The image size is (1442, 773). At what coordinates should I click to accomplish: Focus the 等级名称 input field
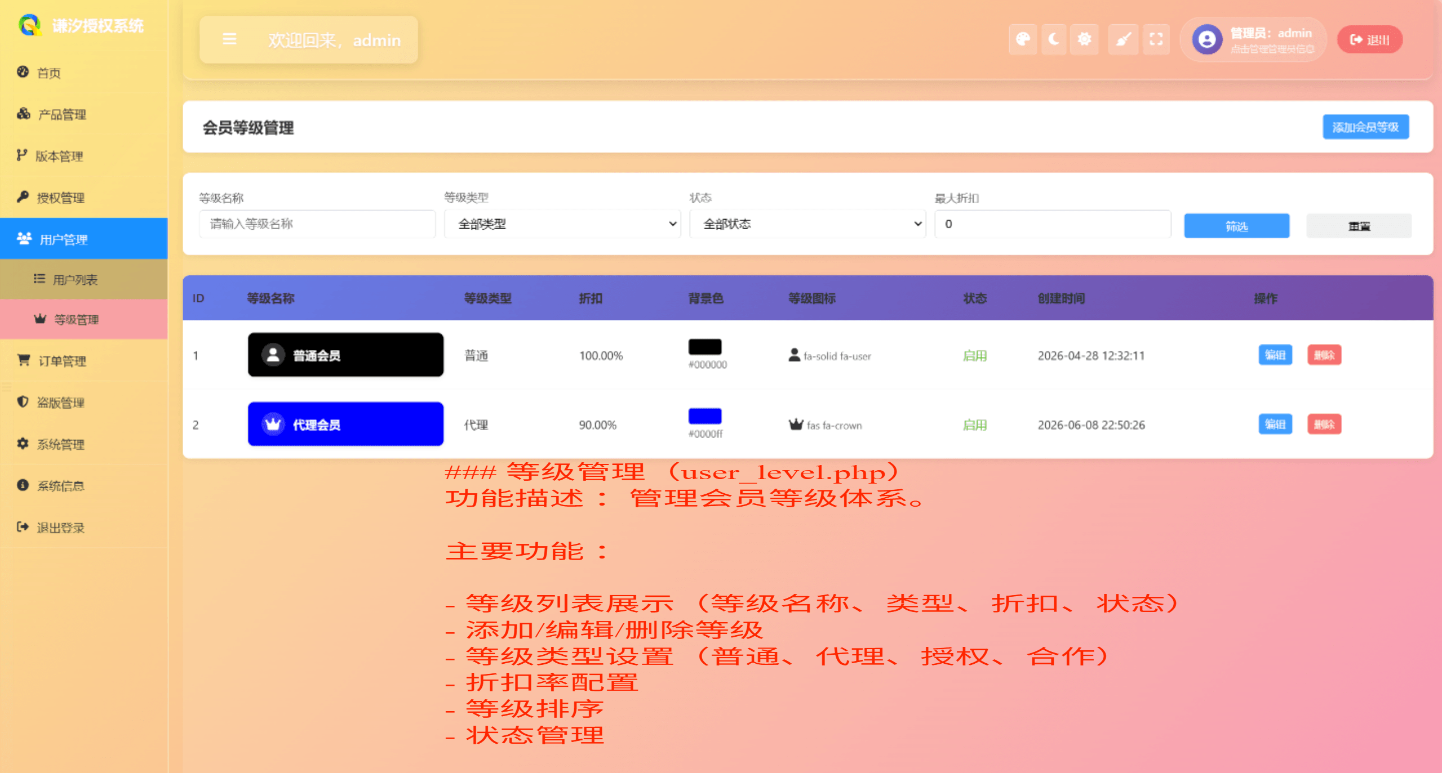point(317,224)
